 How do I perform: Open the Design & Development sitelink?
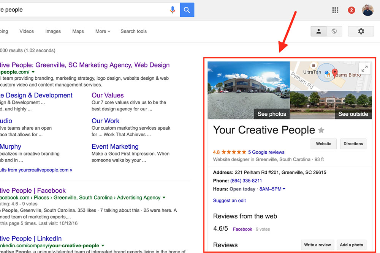click(36, 95)
